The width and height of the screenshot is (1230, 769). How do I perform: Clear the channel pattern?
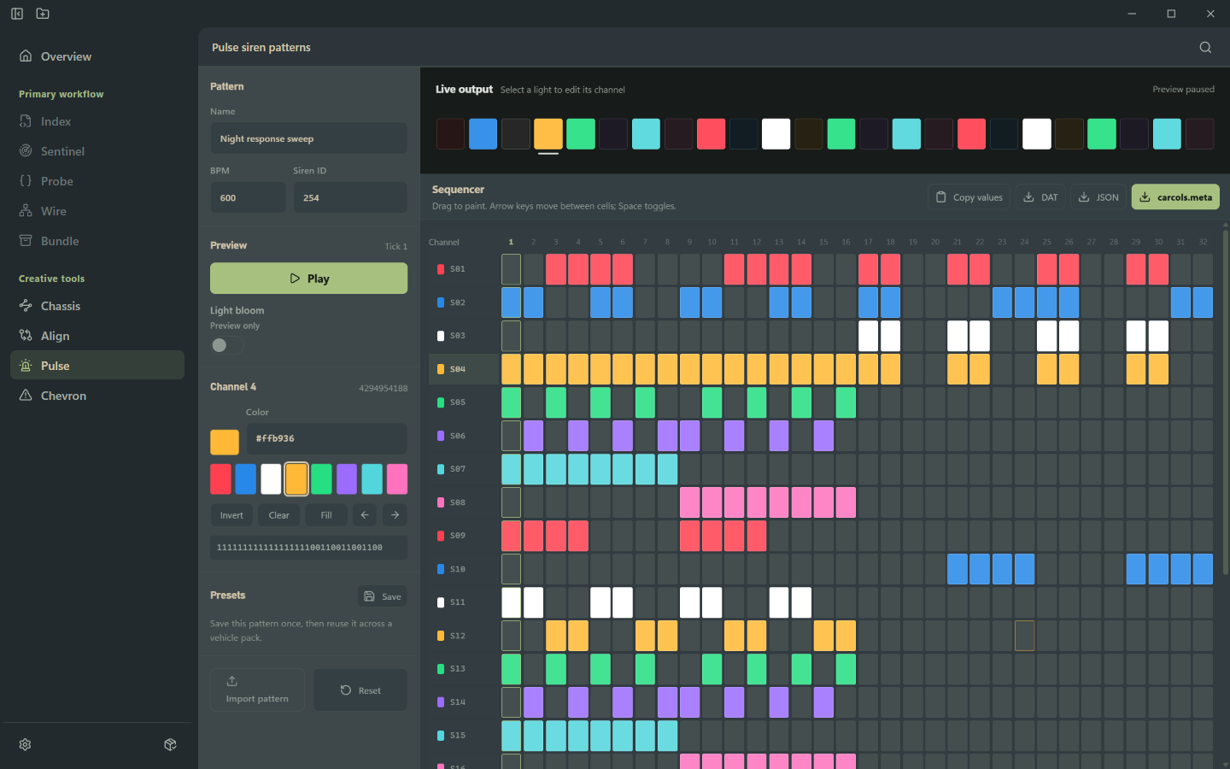[x=279, y=515]
